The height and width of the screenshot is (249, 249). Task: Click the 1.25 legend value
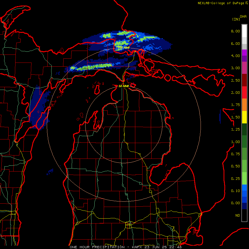coord(235,129)
